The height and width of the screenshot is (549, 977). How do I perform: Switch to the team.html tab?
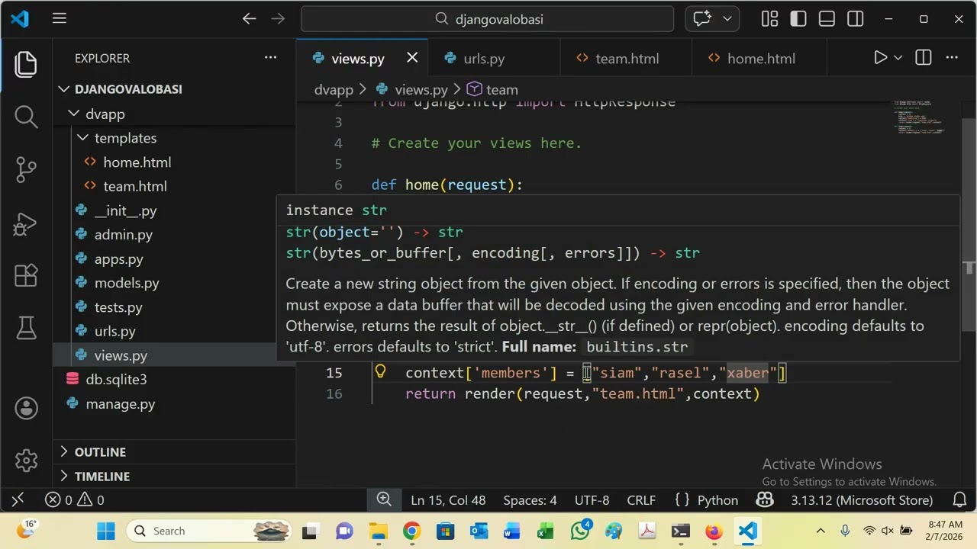[626, 59]
